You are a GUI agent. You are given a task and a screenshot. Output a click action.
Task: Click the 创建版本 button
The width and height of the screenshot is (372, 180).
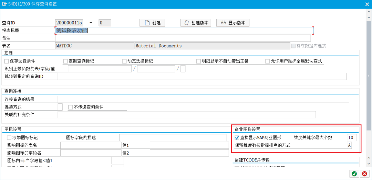(196, 23)
